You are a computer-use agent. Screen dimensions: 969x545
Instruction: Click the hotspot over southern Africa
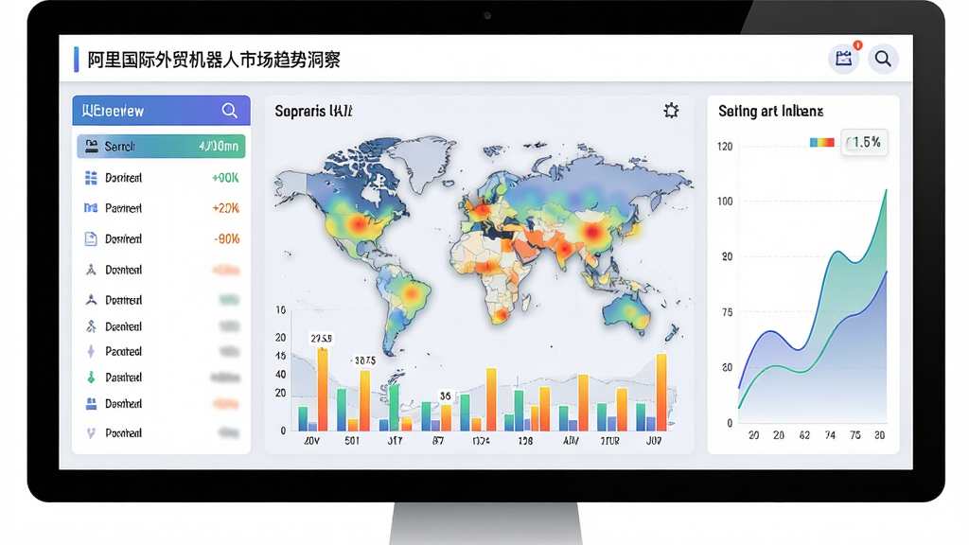coord(502,314)
